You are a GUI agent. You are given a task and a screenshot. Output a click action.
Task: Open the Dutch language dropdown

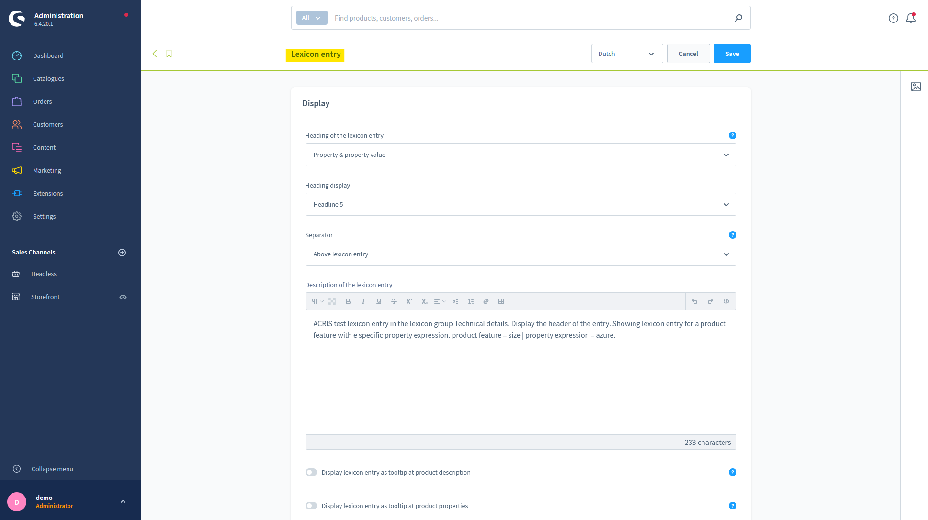tap(627, 54)
